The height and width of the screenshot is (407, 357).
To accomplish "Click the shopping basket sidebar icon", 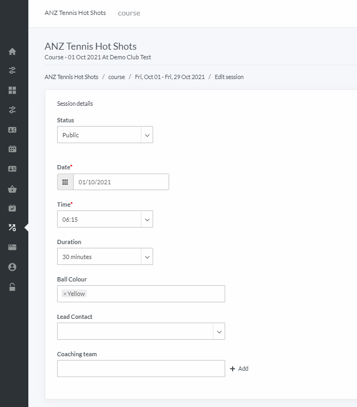I will [12, 189].
